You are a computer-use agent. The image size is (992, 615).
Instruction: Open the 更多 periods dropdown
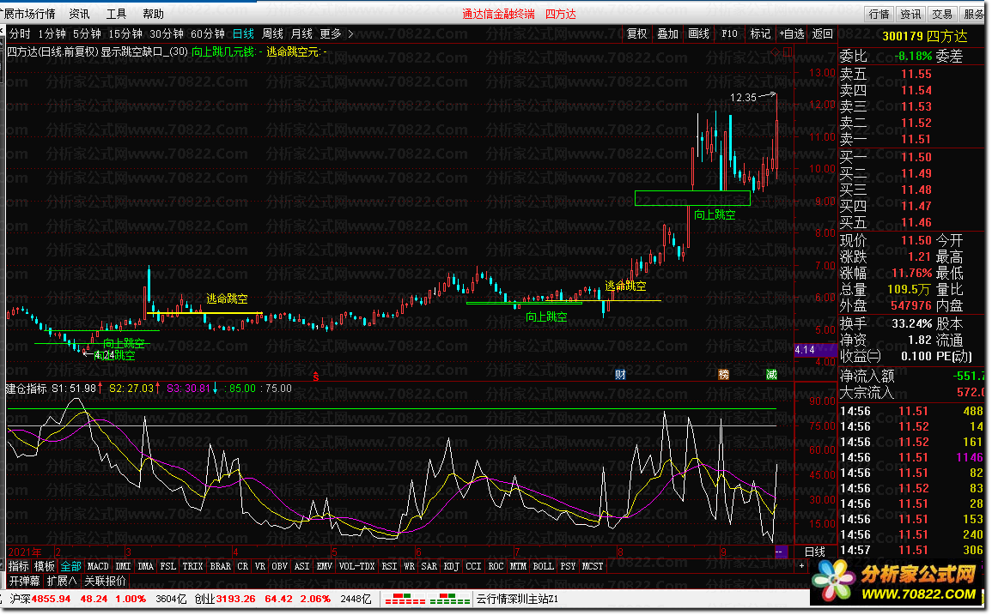click(331, 34)
